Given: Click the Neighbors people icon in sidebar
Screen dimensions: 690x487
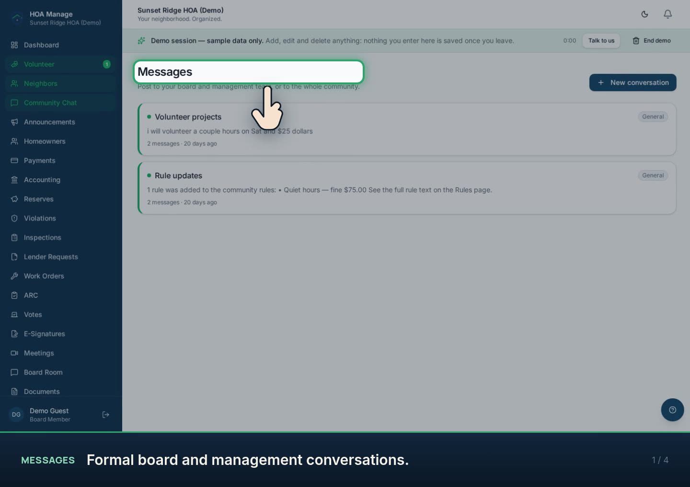Looking at the screenshot, I should [x=14, y=83].
